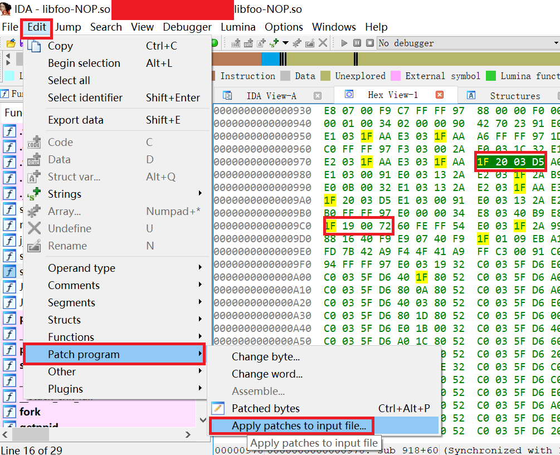Image resolution: width=560 pixels, height=455 pixels.
Task: Expand the Comments submenu arrow
Action: point(201,285)
